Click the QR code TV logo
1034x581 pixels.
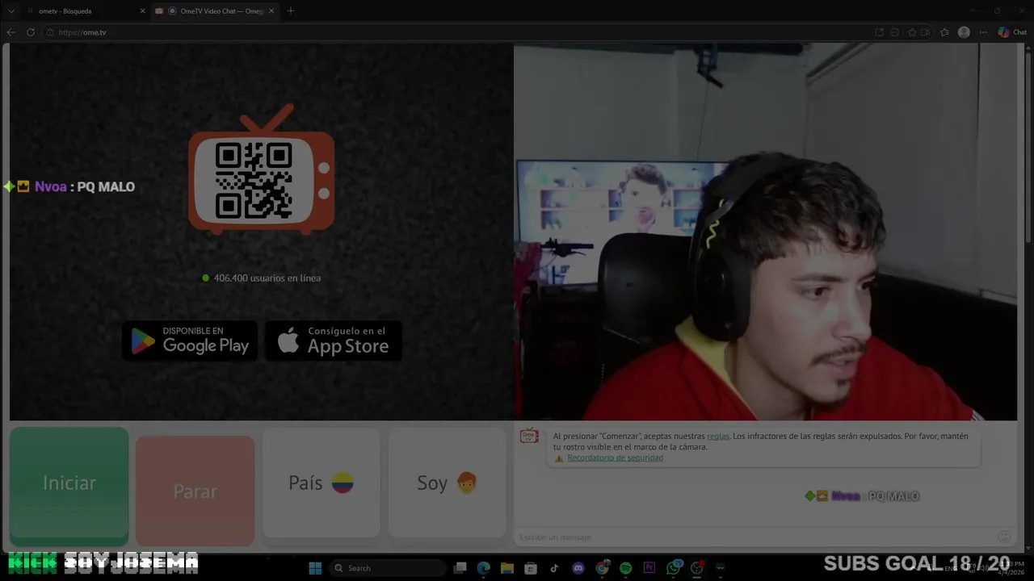click(262, 169)
